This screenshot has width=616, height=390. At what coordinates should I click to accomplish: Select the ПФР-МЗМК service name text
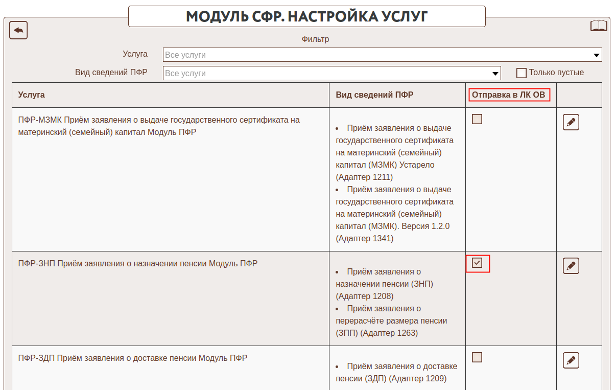coord(158,126)
